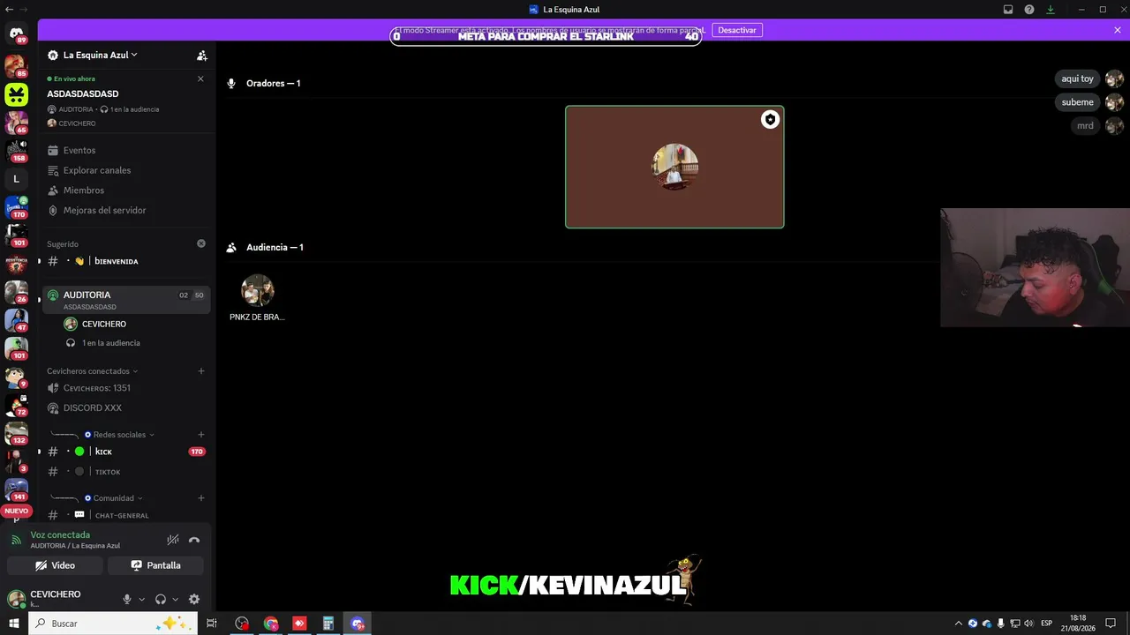Open the server with badge 65
The width and height of the screenshot is (1130, 635).
click(16, 123)
